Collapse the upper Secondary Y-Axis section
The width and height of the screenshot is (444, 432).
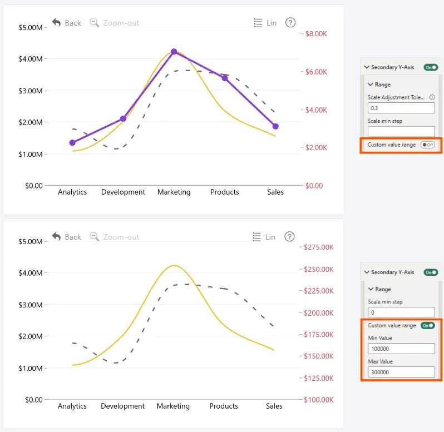pos(367,67)
